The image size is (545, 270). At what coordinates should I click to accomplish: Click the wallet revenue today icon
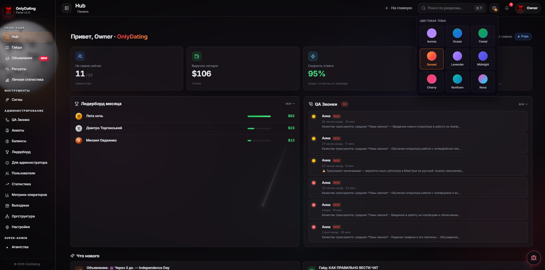tap(197, 56)
